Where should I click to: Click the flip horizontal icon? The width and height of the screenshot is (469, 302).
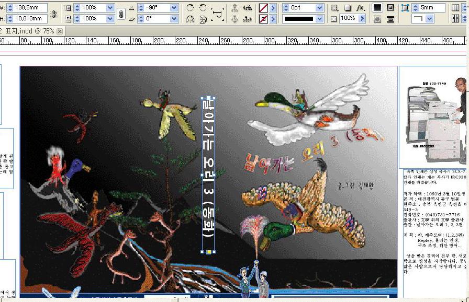click(190, 19)
